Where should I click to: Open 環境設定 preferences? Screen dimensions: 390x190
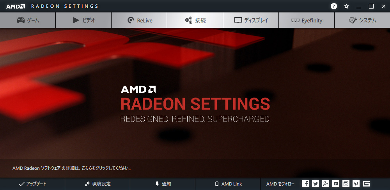point(97,184)
